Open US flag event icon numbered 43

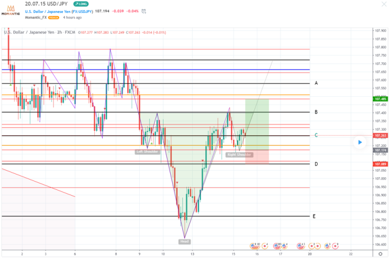tap(301, 246)
